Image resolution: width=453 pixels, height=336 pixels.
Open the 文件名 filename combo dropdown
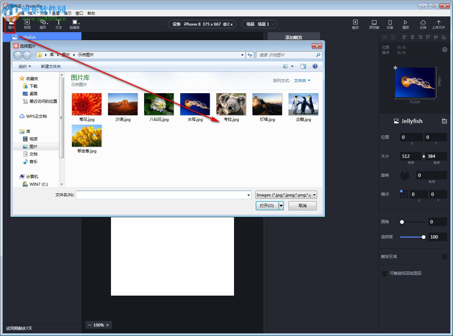pyautogui.click(x=248, y=195)
